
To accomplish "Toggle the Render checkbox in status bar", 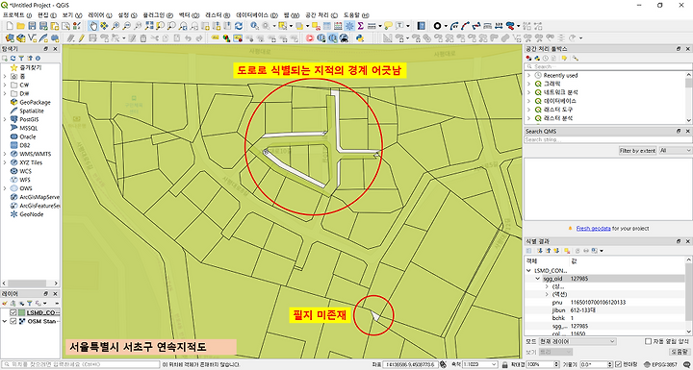I will pyautogui.click(x=619, y=364).
